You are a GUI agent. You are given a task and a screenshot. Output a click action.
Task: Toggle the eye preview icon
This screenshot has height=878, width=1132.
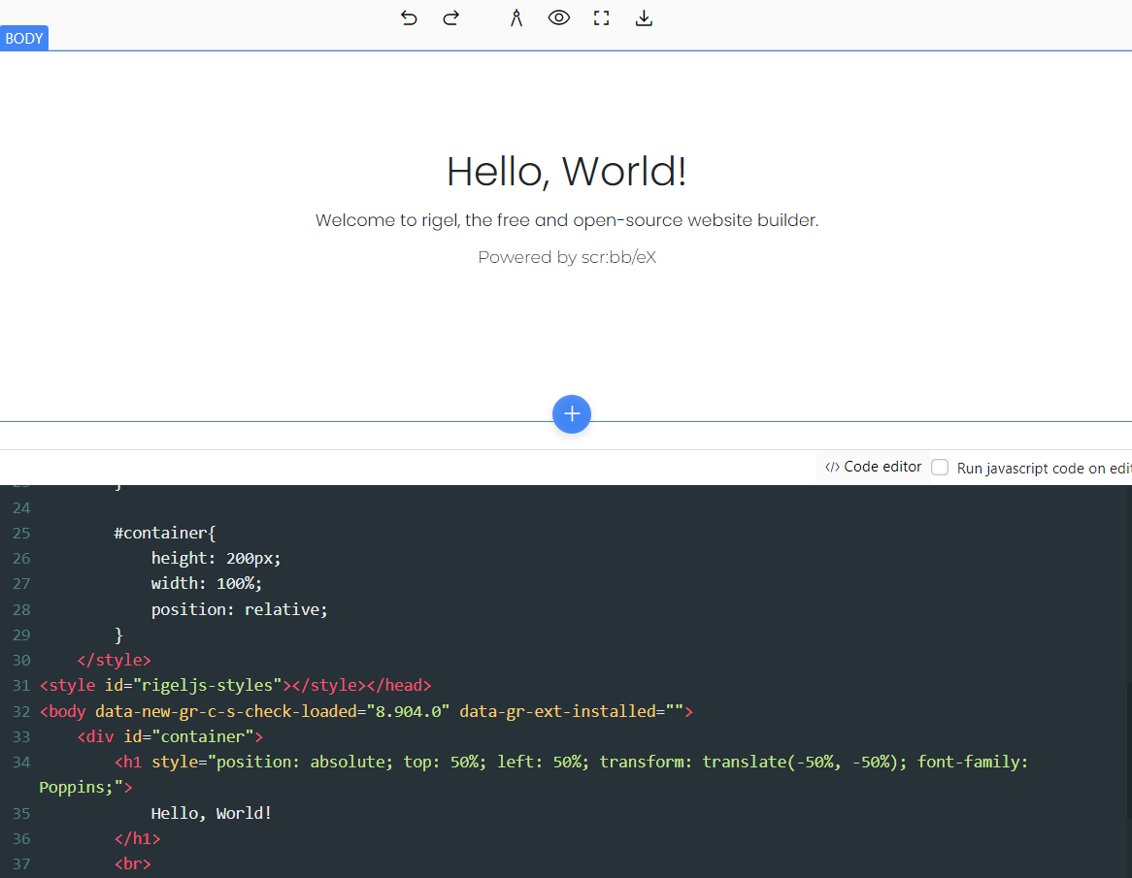coord(559,18)
